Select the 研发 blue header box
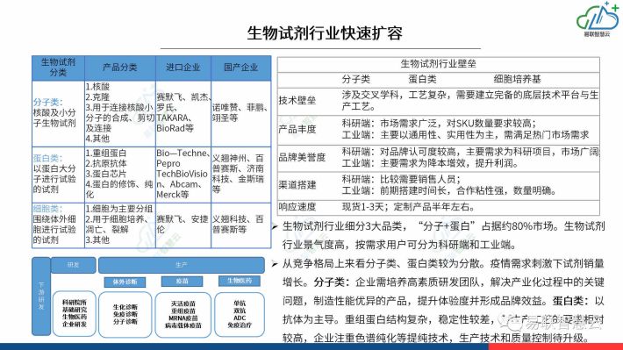 [74, 265]
